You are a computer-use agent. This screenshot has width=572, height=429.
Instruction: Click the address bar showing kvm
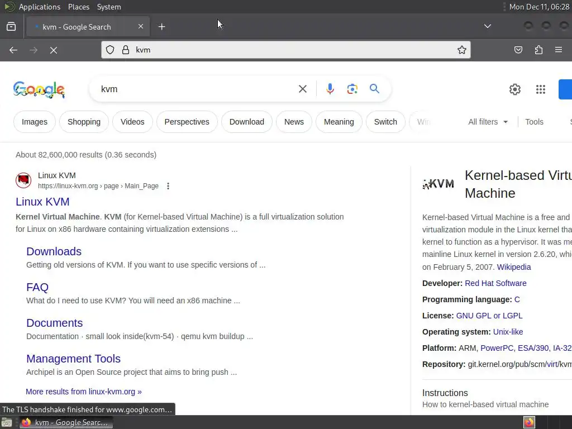[285, 50]
